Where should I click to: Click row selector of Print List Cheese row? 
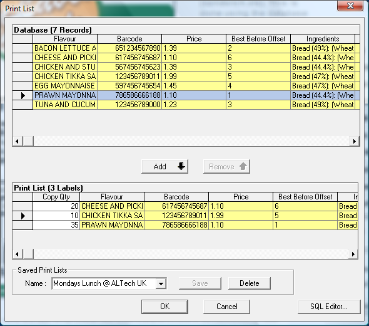[23, 206]
